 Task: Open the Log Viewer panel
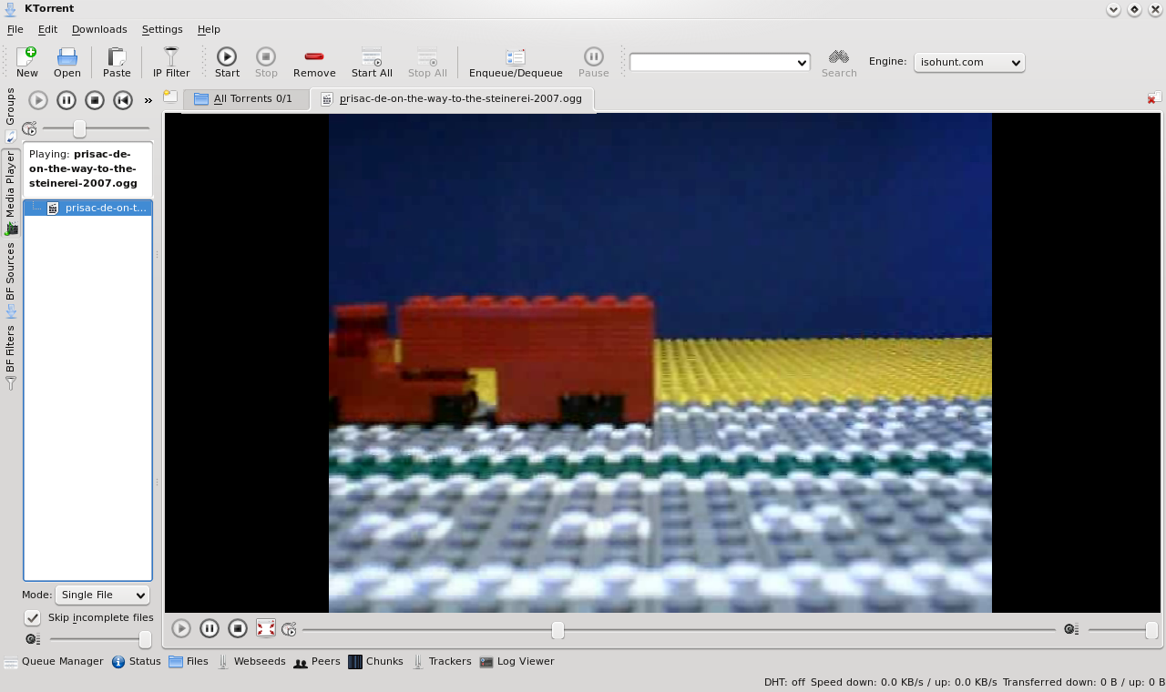click(x=517, y=662)
